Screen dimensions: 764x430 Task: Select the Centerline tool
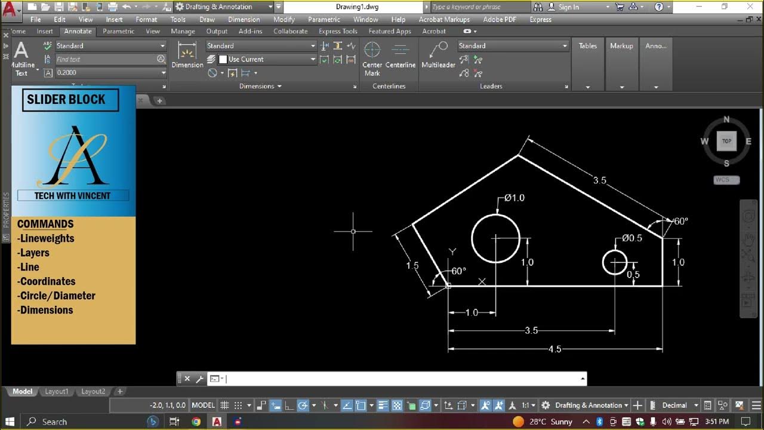(401, 55)
